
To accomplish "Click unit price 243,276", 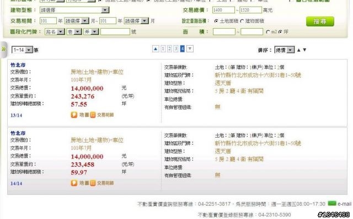I will (x=83, y=97).
